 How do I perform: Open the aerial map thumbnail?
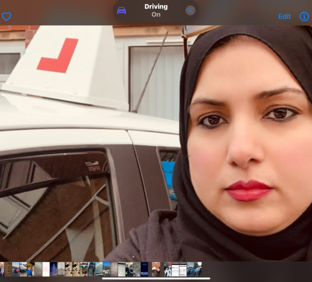(x=137, y=269)
